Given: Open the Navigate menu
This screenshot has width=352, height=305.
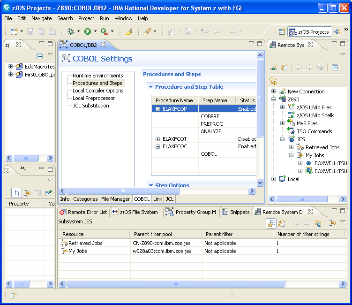Looking at the screenshot, I should 42,18.
